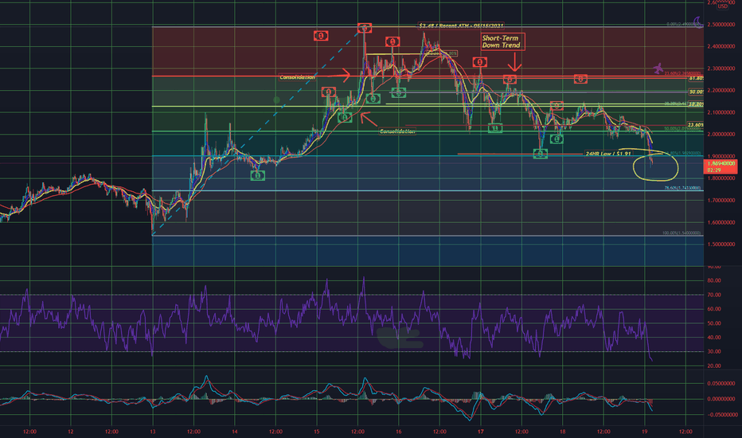Click the date label 17 on the time axis
Viewport: 742px width, 438px height.
coord(481,432)
